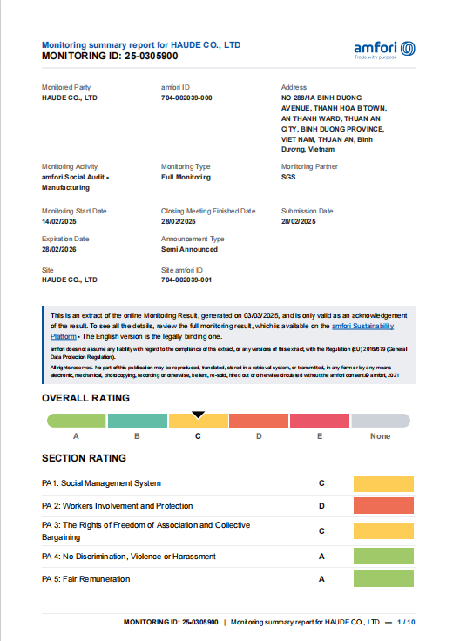The width and height of the screenshot is (453, 641).
Task: Select the yellow C rating segment
Action: (199, 421)
